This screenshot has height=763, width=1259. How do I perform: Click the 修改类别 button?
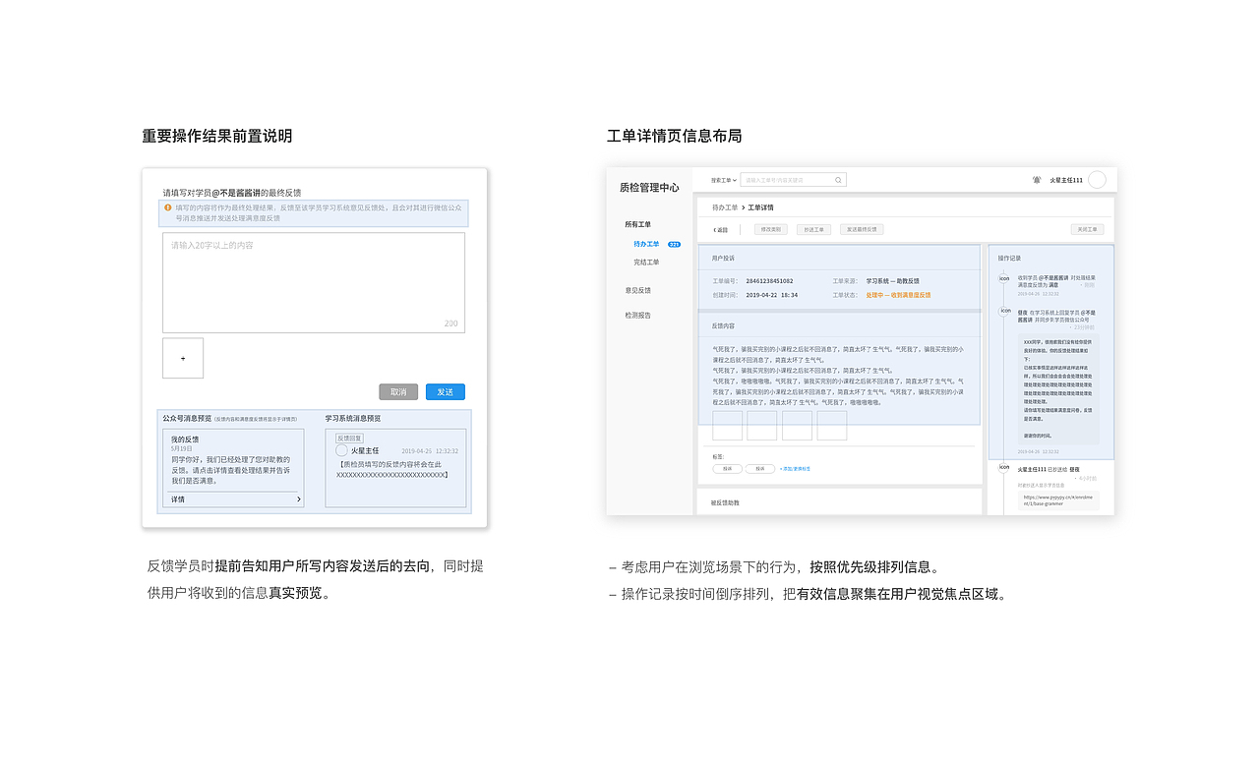point(771,227)
